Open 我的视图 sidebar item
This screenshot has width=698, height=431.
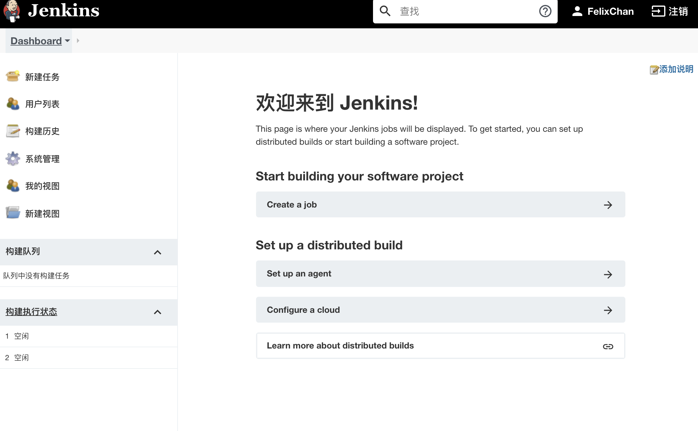[x=42, y=186]
